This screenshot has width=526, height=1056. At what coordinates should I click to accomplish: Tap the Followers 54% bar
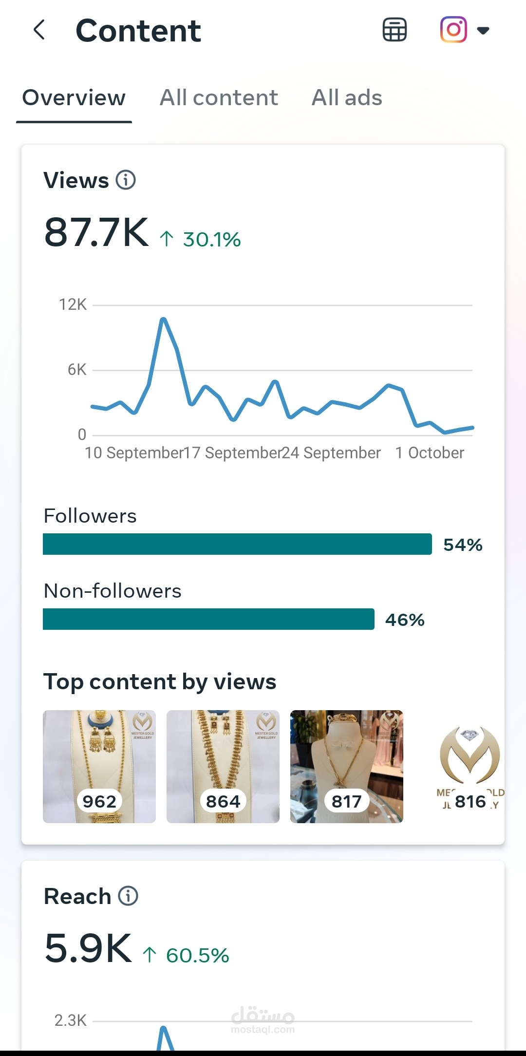point(237,544)
